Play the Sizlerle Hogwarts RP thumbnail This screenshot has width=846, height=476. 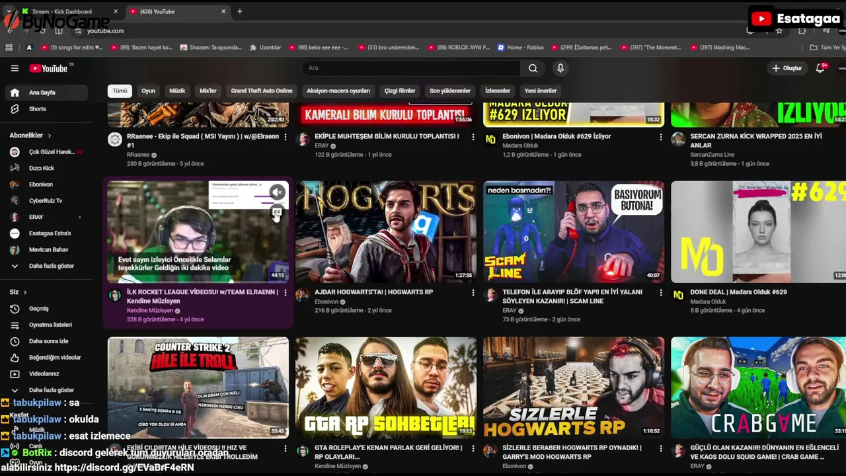click(574, 387)
